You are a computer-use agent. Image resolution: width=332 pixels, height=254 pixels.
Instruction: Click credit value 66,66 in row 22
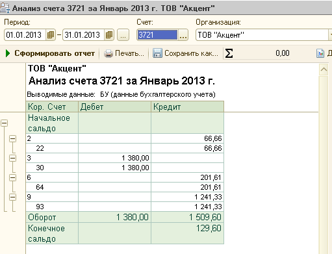coord(187,148)
